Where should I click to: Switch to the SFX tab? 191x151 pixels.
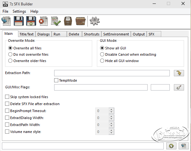(x=154, y=34)
